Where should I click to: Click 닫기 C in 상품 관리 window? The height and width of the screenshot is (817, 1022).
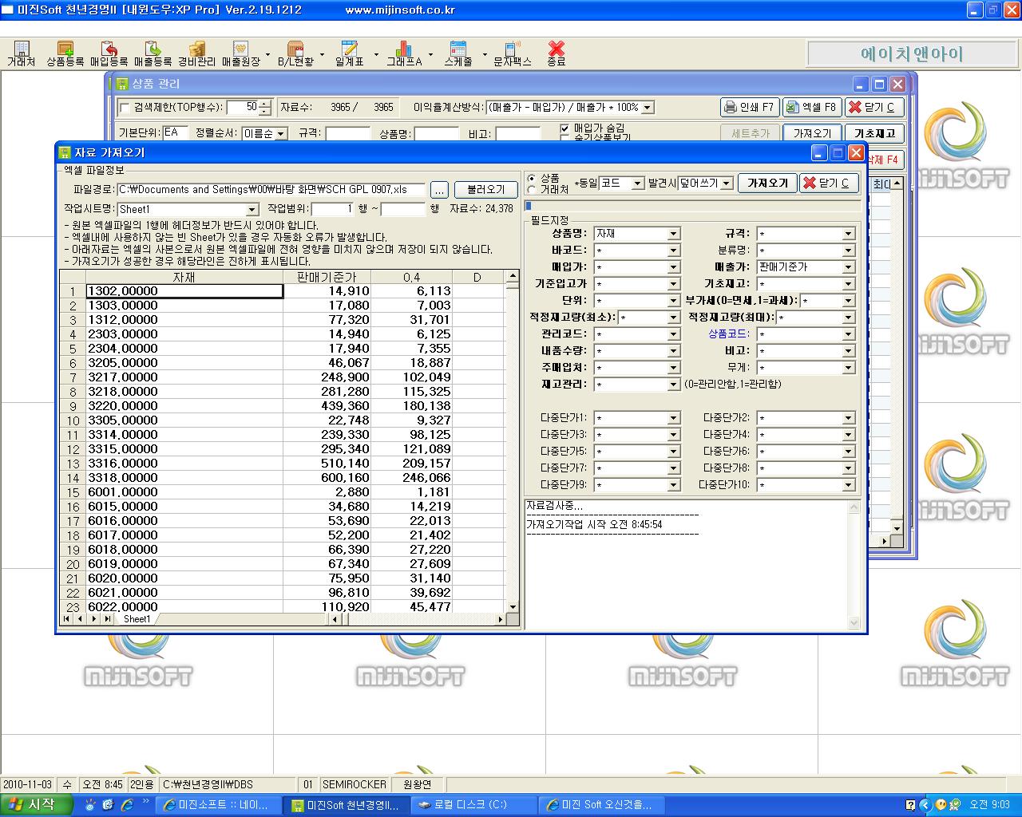[x=873, y=107]
